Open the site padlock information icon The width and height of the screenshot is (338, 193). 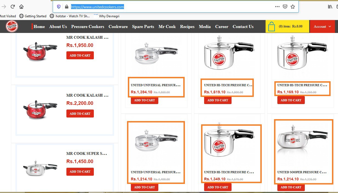66,7
